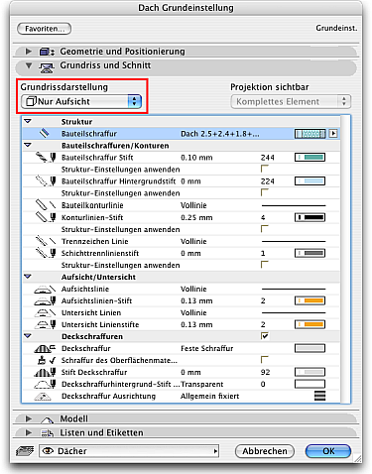Viewport: 372px width, 474px height.
Task: Click the Deckschraffur fill preview swatch
Action: (310, 348)
